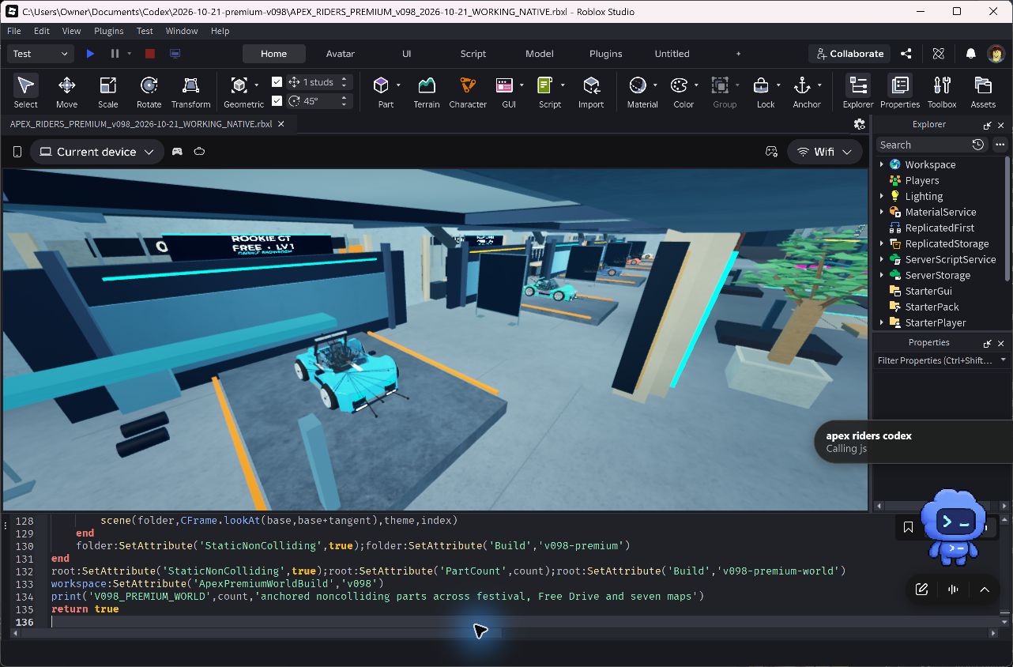Add a new ribbon tab
Screen dimensions: 1013x667
[738, 54]
